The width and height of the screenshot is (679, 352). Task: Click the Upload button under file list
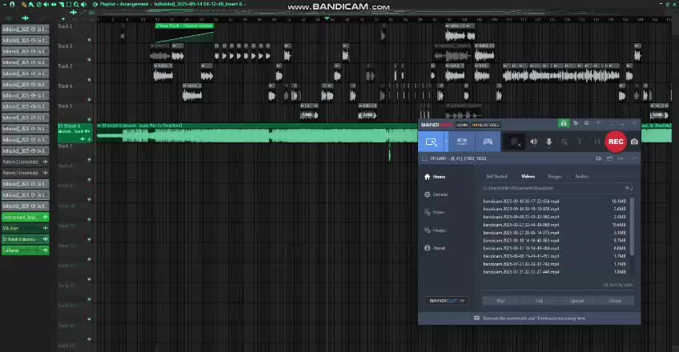click(x=577, y=301)
